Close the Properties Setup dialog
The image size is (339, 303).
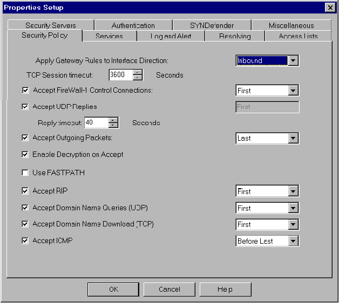click(x=329, y=8)
